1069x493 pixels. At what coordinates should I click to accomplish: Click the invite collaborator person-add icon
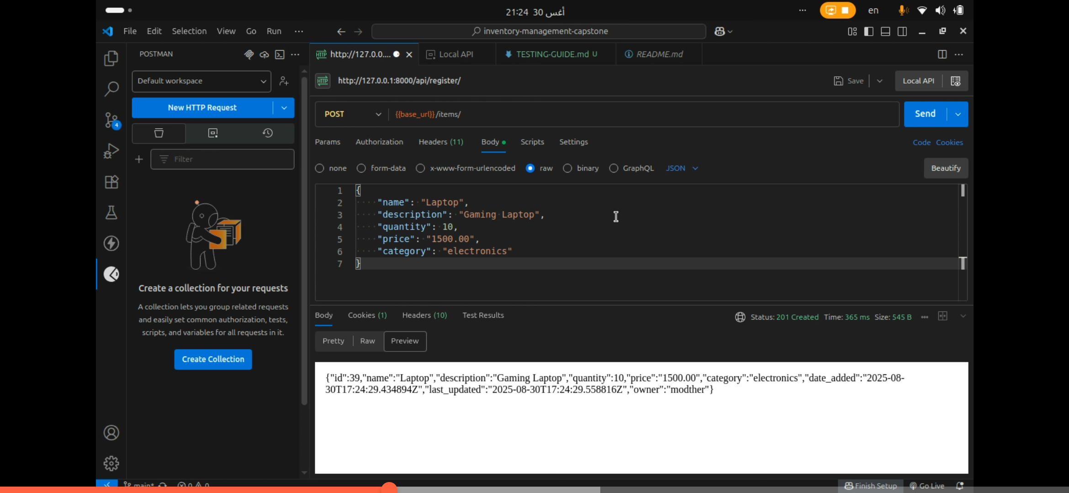(284, 81)
